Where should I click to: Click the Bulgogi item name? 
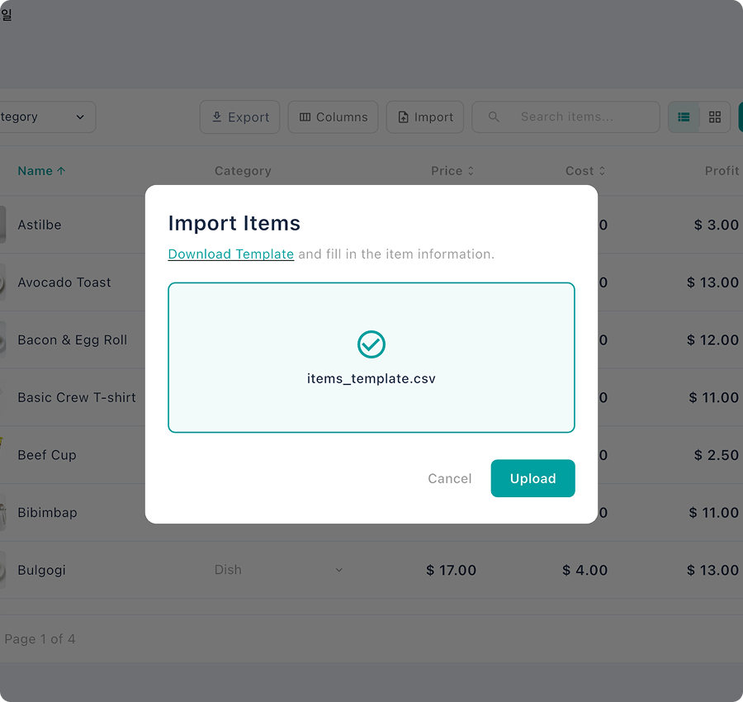42,570
